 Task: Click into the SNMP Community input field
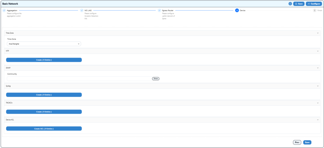pyautogui.click(x=79, y=78)
